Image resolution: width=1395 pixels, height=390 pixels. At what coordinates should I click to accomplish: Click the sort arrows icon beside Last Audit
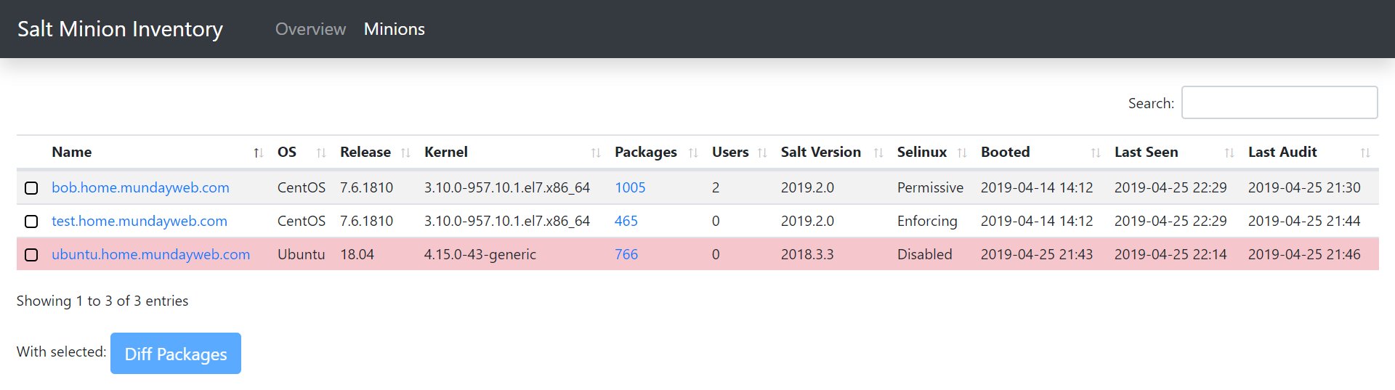[1365, 153]
